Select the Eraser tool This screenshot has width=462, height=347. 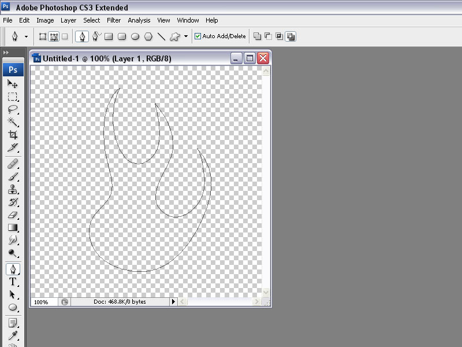[x=12, y=215]
